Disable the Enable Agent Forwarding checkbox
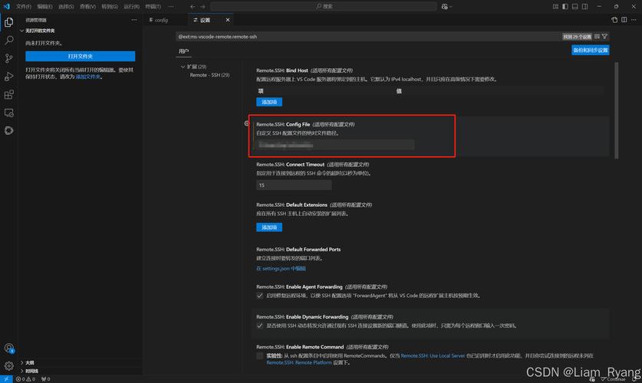The height and width of the screenshot is (383, 642). click(x=260, y=295)
